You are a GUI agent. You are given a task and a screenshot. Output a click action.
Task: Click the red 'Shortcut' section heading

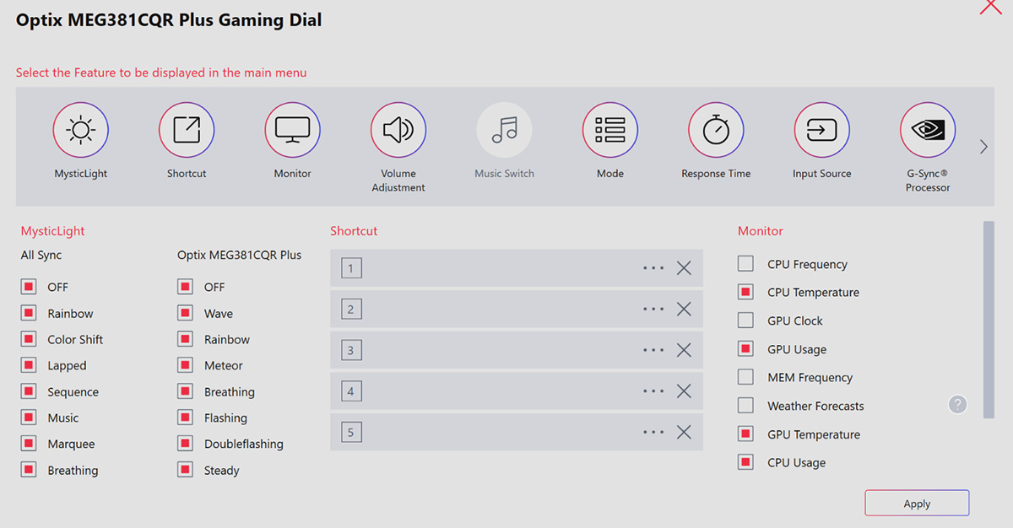354,231
